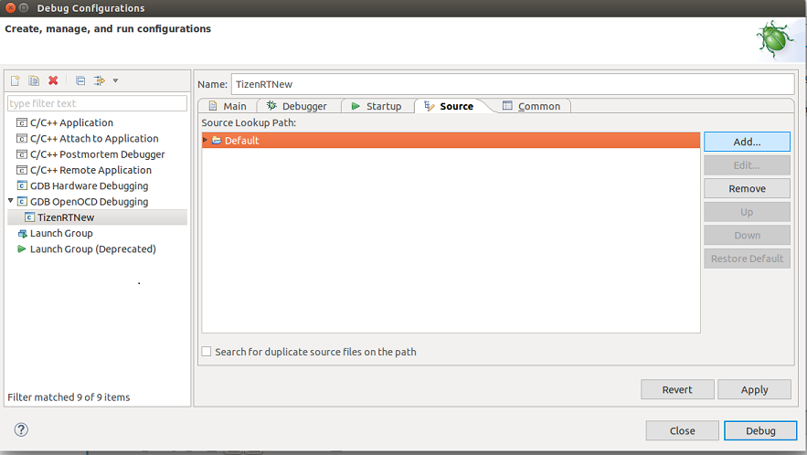807x455 pixels.
Task: Click the collapse all icon
Action: click(80, 81)
